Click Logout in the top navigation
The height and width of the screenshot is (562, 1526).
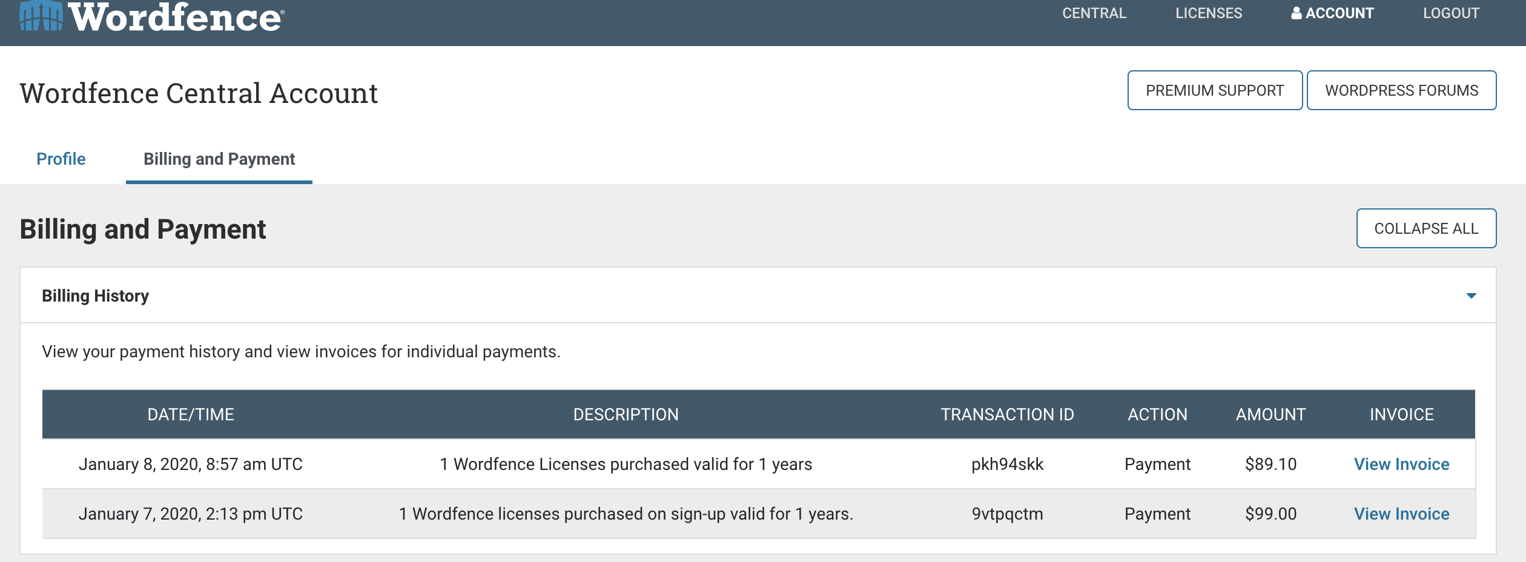pos(1451,13)
